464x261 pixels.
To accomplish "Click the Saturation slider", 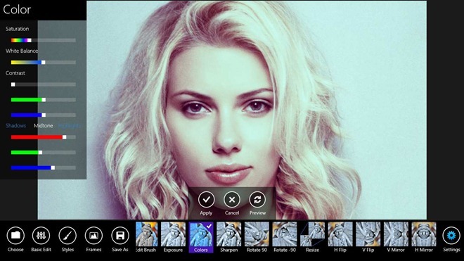I will click(43, 40).
